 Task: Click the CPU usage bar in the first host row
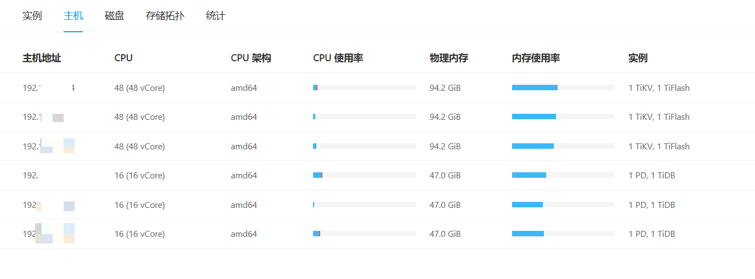coord(365,88)
